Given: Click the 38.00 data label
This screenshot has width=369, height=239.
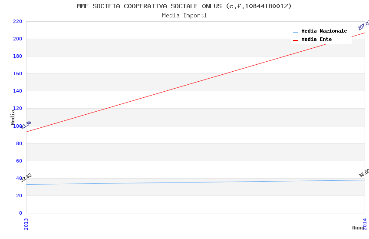Looking at the screenshot, I should pyautogui.click(x=364, y=173).
